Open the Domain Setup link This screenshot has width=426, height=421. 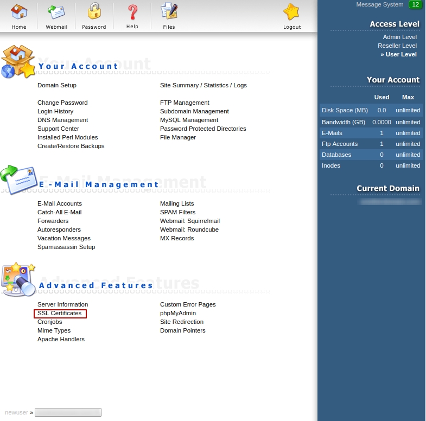[x=57, y=85]
